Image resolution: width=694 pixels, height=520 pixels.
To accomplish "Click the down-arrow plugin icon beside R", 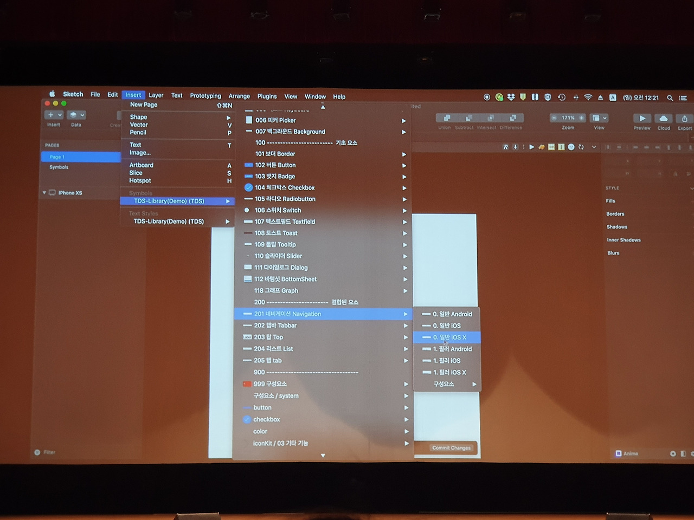I will click(516, 147).
